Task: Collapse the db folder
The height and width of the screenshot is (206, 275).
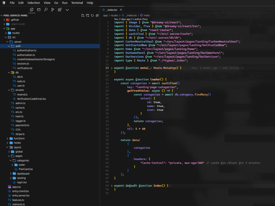Action: click(x=9, y=73)
